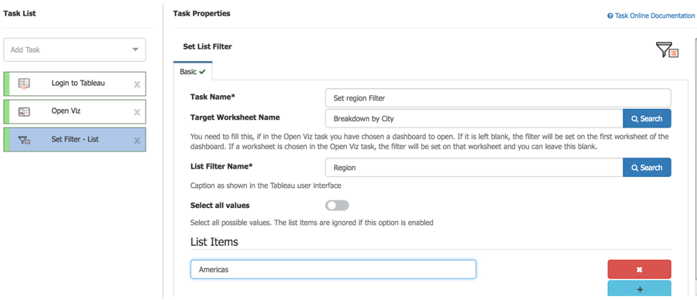Remove the Login to Tableau task

tap(137, 84)
